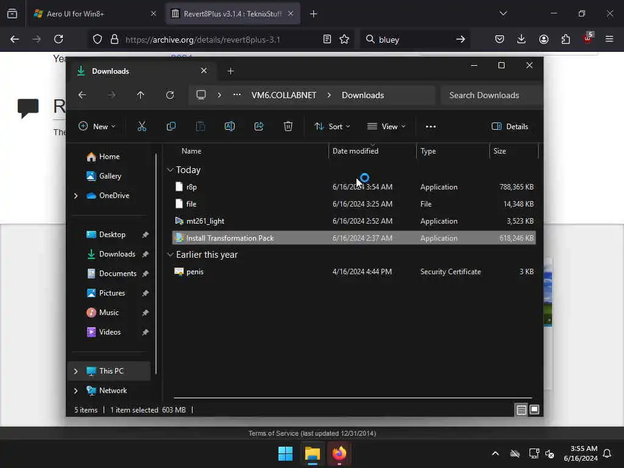Open Firefox downloads panel
The image size is (624, 468).
(522, 39)
